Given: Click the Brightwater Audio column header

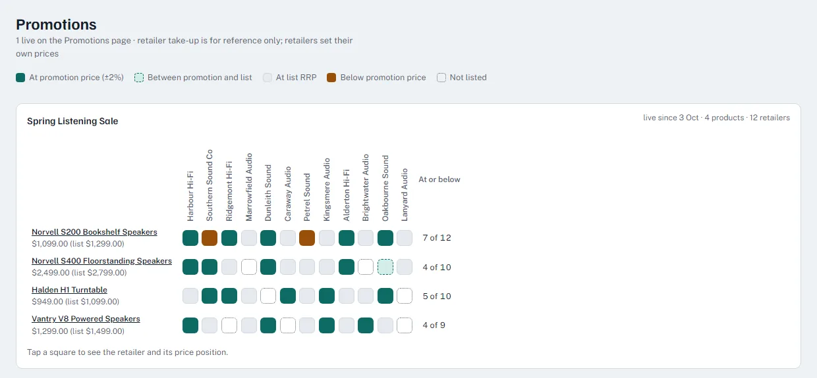Looking at the screenshot, I should coord(366,187).
